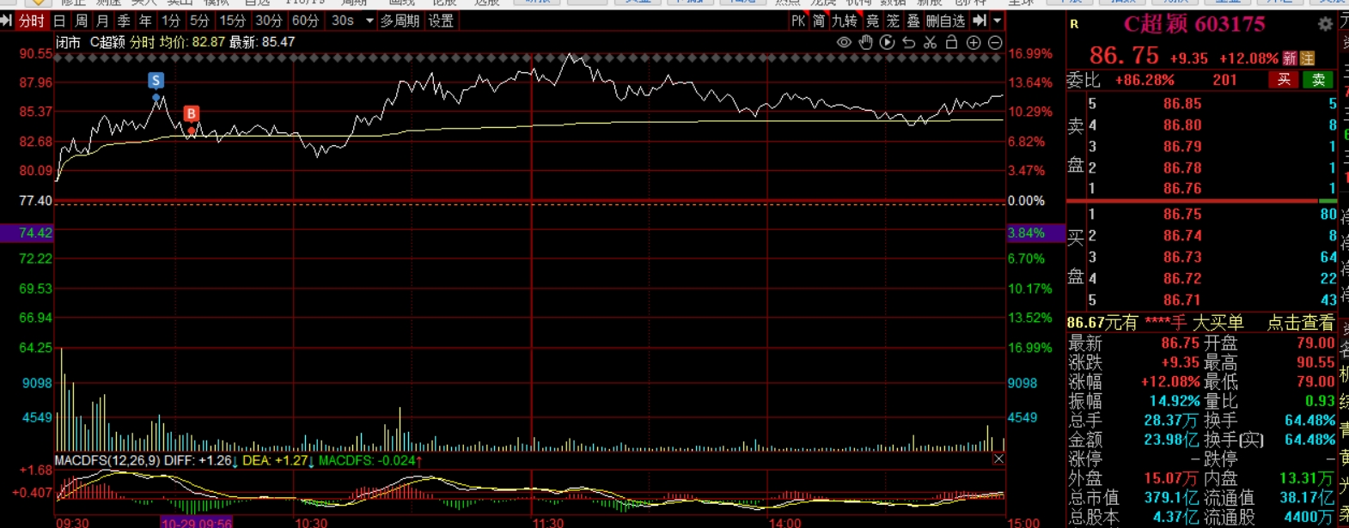
Task: Click the 新 new-stock badge
Action: (1290, 58)
